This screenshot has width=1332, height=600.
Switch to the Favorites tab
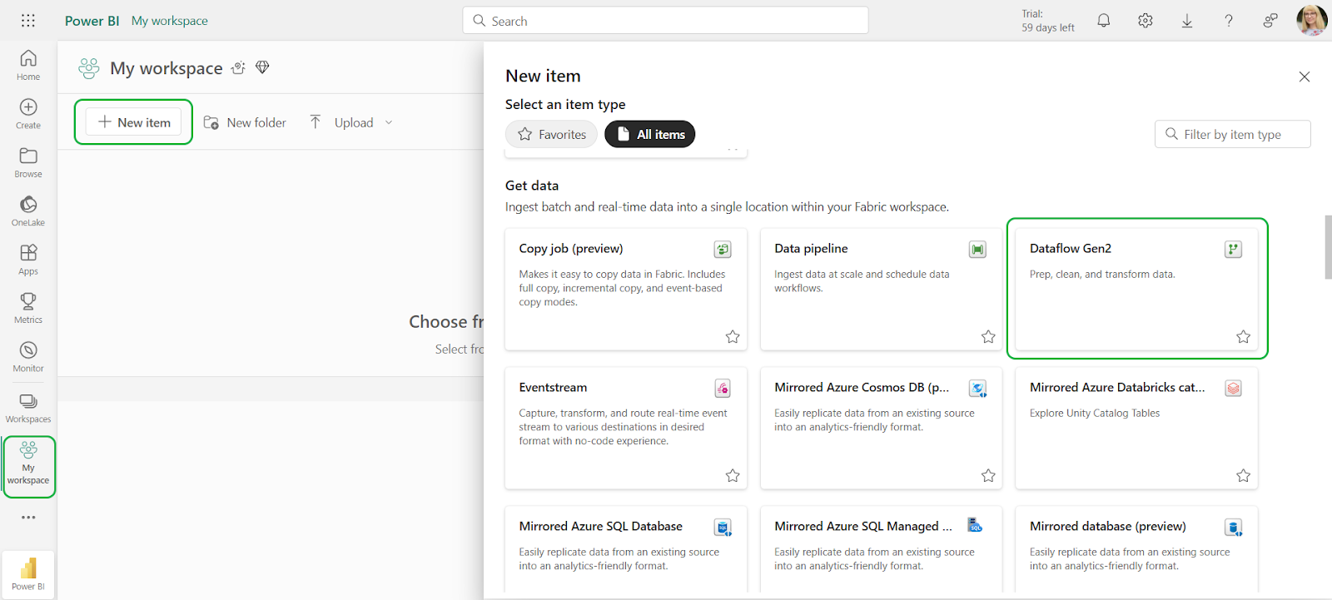coord(551,134)
